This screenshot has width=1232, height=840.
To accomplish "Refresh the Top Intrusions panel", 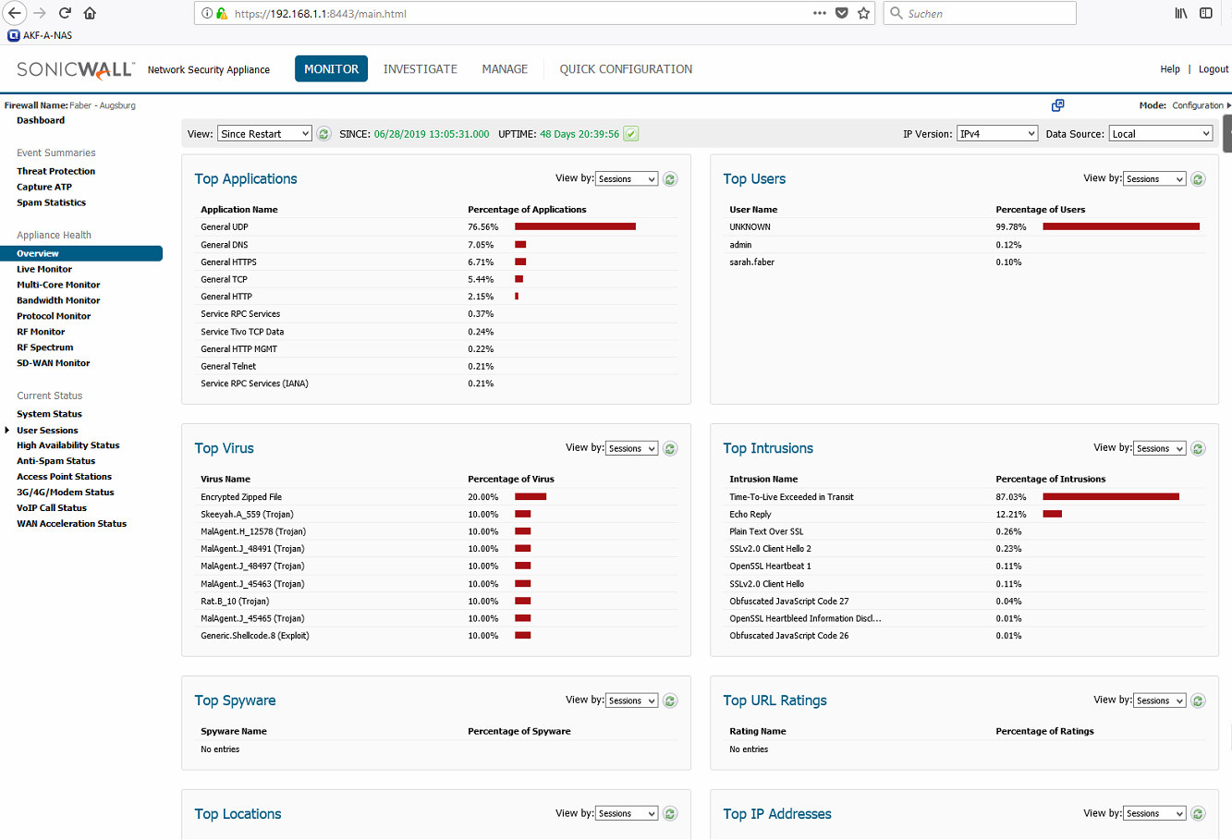I will [1199, 448].
